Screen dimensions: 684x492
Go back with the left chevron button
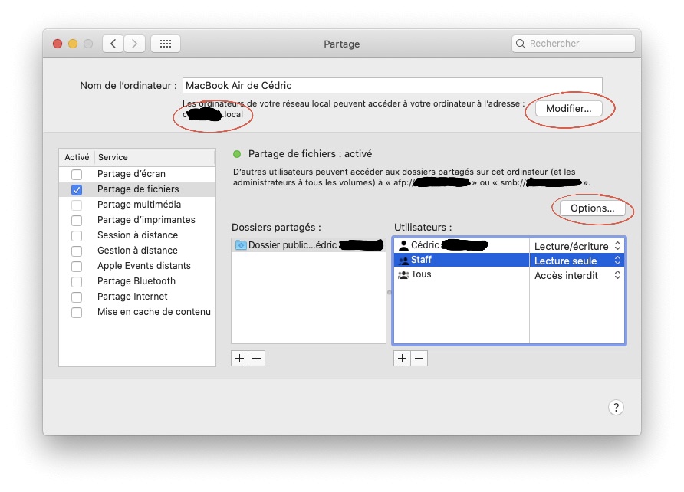click(x=113, y=44)
